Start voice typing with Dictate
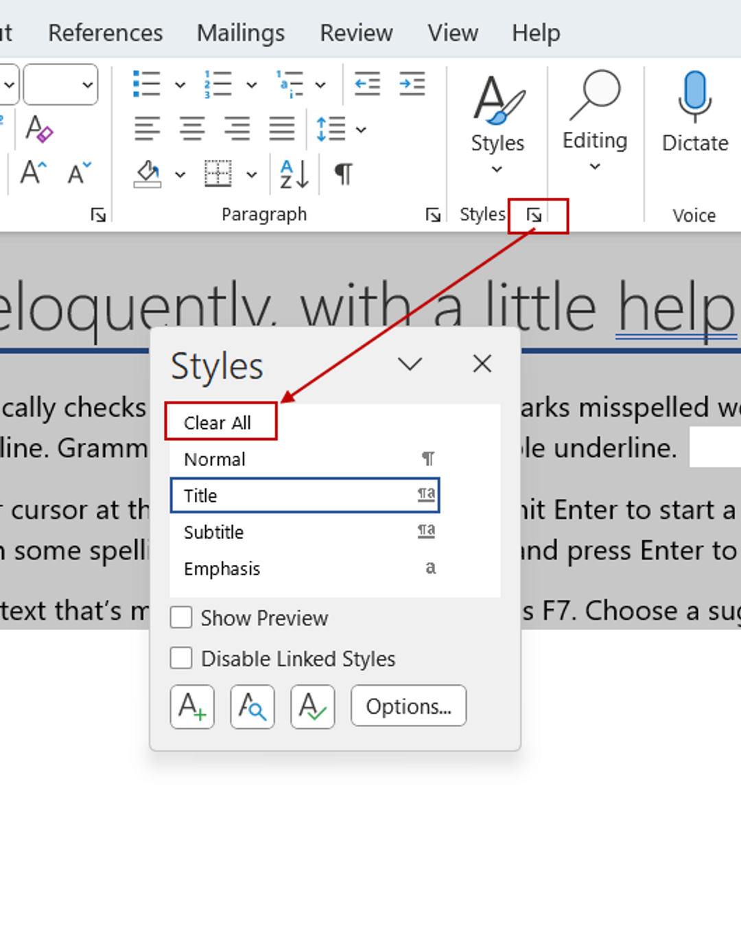Image resolution: width=741 pixels, height=928 pixels. pos(694,110)
